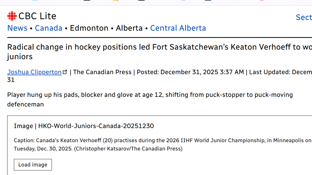Screen dimensions: 312x175
Task: Open the Sections menu link
Action: tap(303, 17)
